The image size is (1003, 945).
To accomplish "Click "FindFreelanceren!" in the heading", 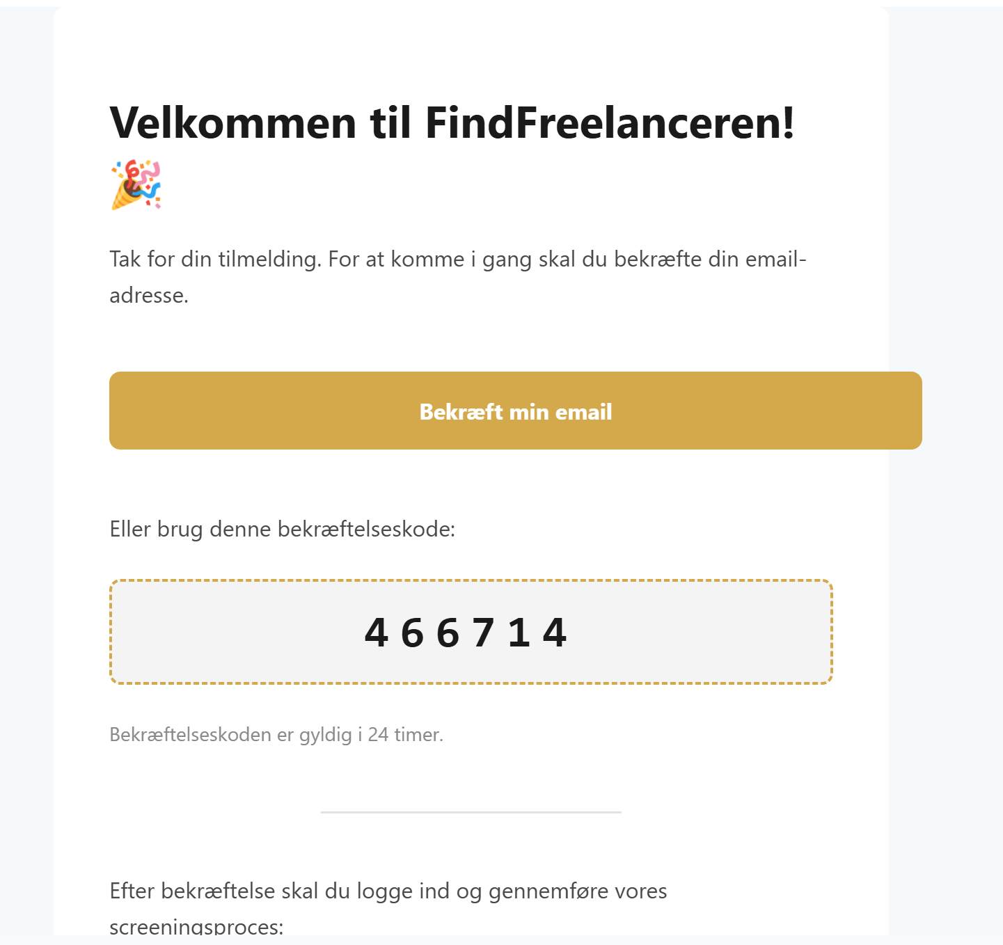I will (x=610, y=122).
